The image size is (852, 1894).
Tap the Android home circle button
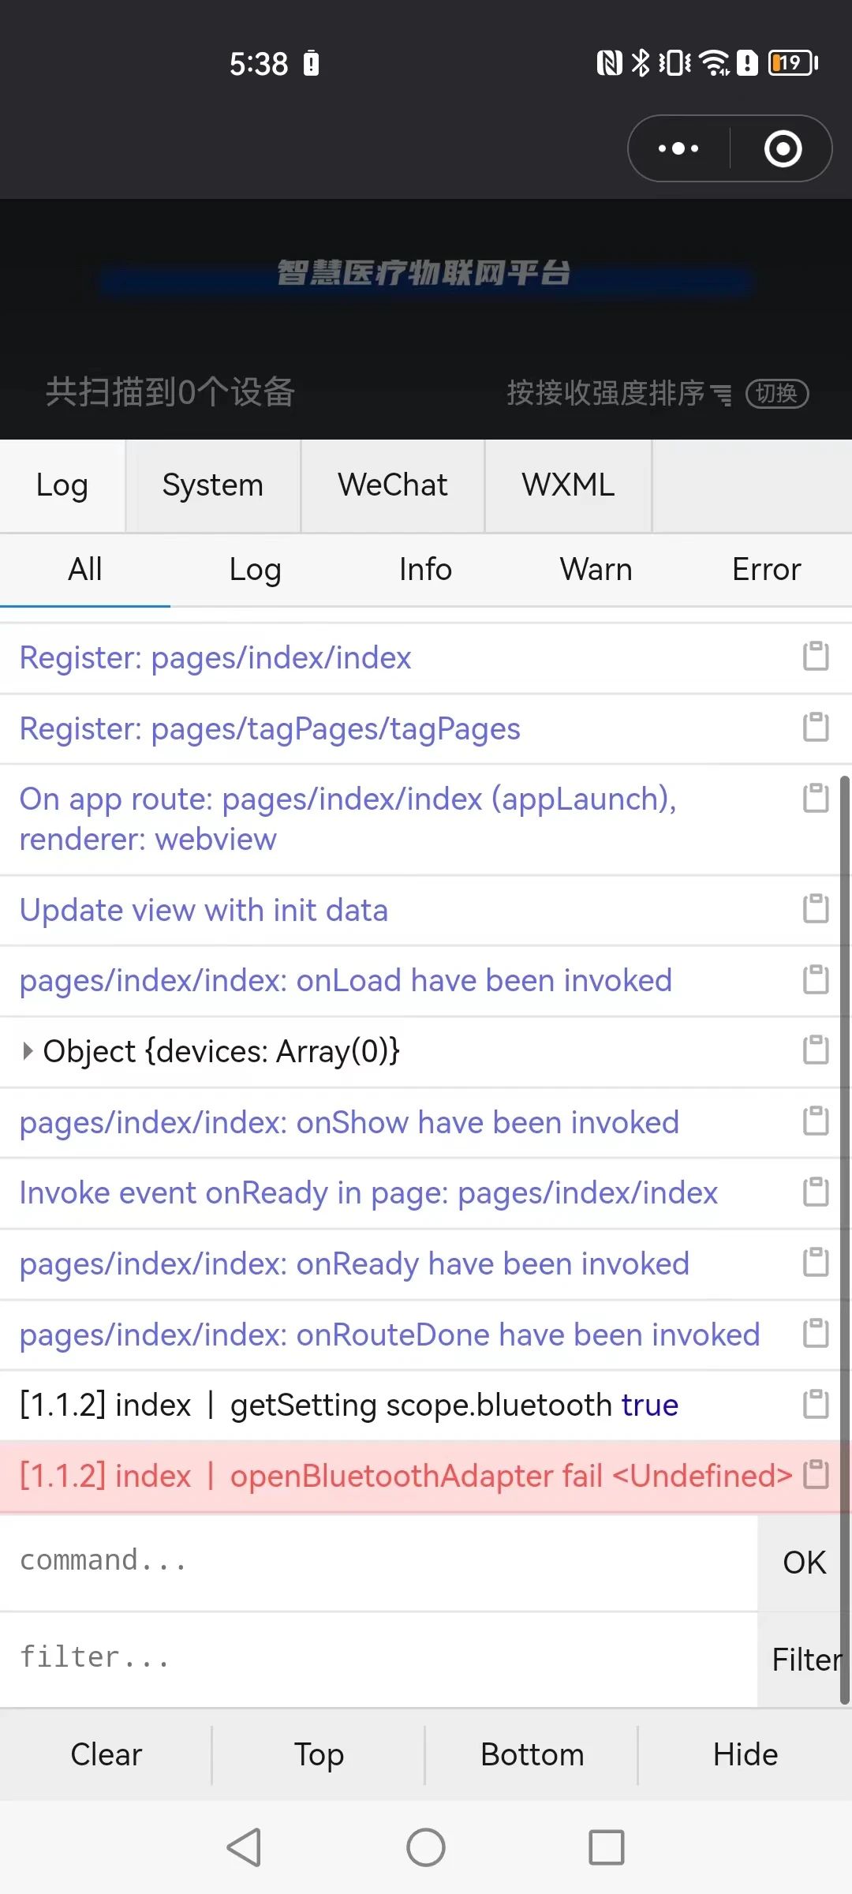426,1847
